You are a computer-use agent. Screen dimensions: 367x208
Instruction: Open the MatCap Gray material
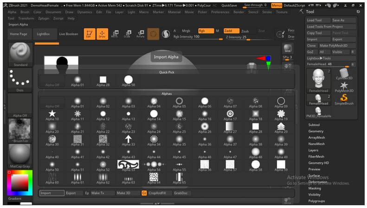[x=20, y=156]
